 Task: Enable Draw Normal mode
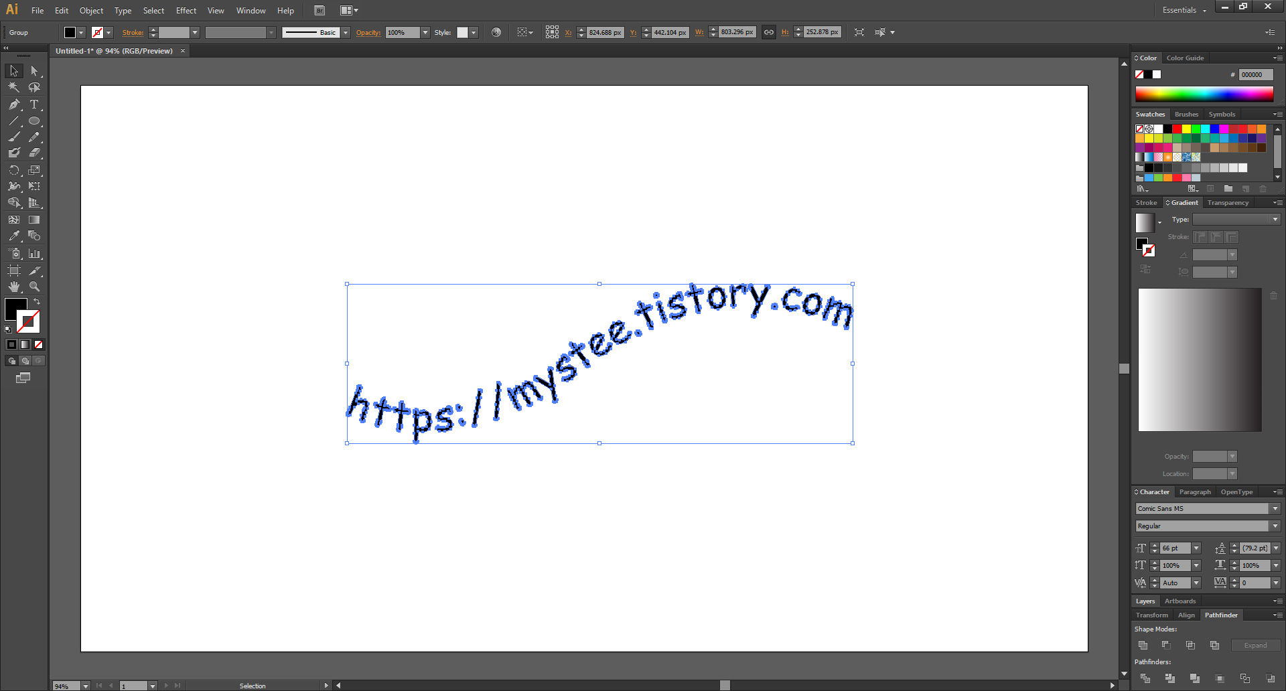(11, 361)
